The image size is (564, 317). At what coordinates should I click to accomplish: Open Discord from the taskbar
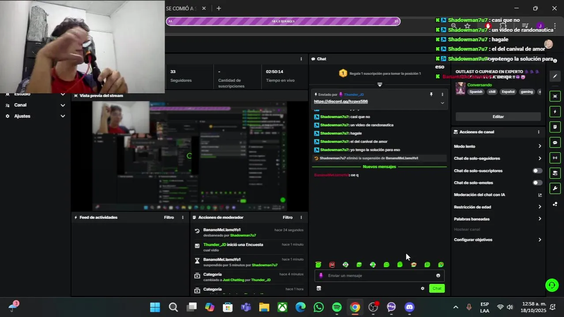(410, 307)
